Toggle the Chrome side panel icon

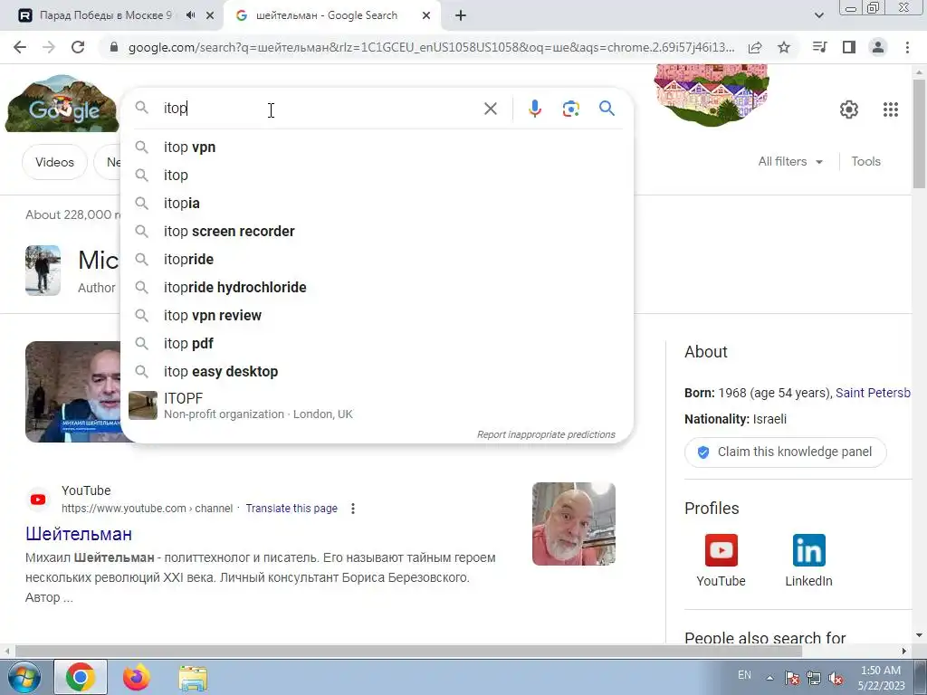point(849,47)
